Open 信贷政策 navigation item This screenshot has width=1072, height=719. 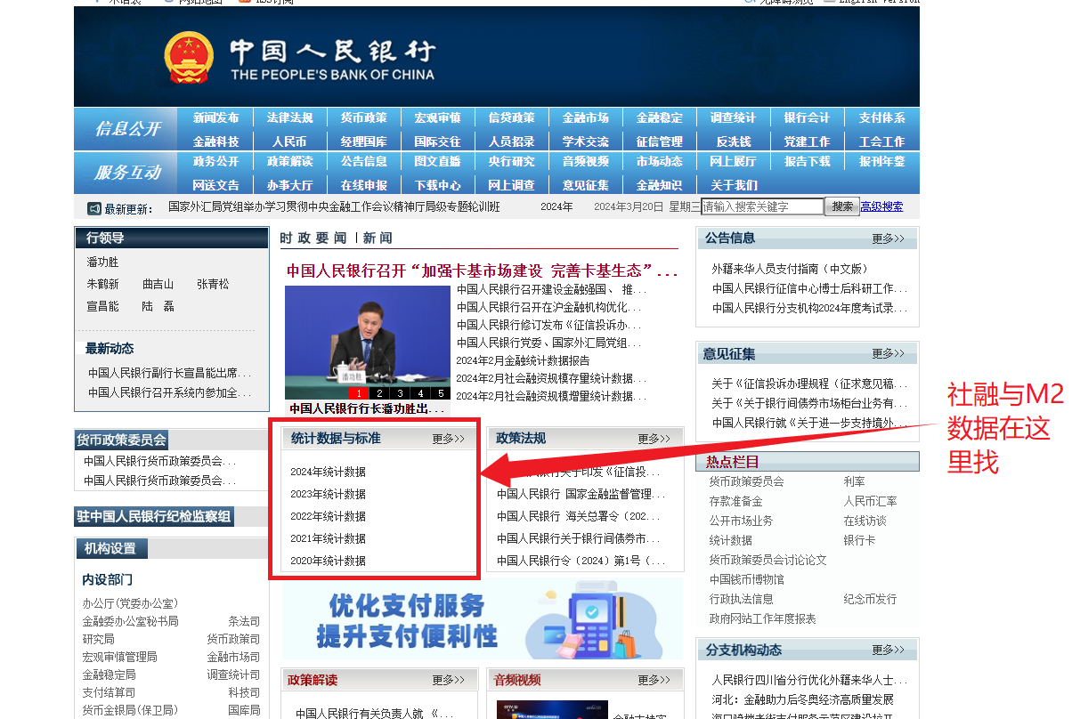[512, 118]
